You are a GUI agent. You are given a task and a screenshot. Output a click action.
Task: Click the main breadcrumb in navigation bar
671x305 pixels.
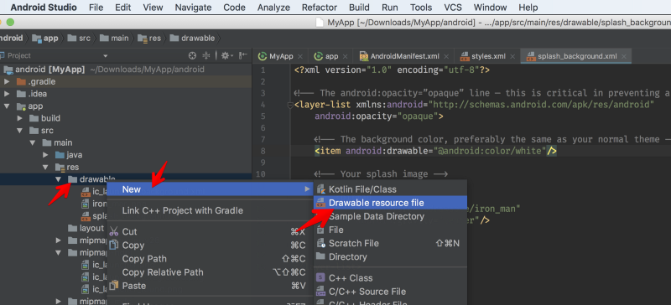[x=114, y=38]
